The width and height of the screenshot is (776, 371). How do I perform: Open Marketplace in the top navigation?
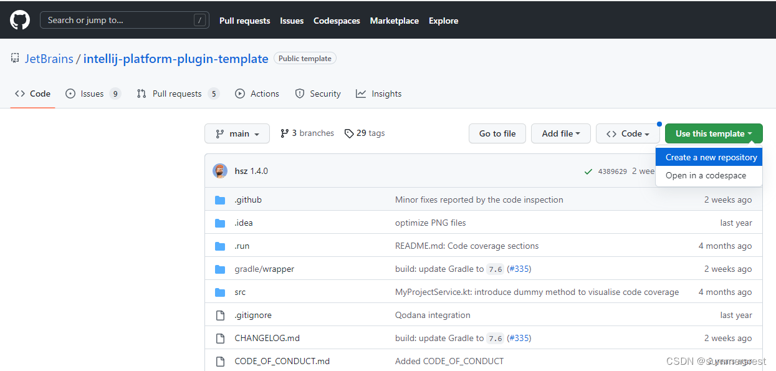point(394,20)
